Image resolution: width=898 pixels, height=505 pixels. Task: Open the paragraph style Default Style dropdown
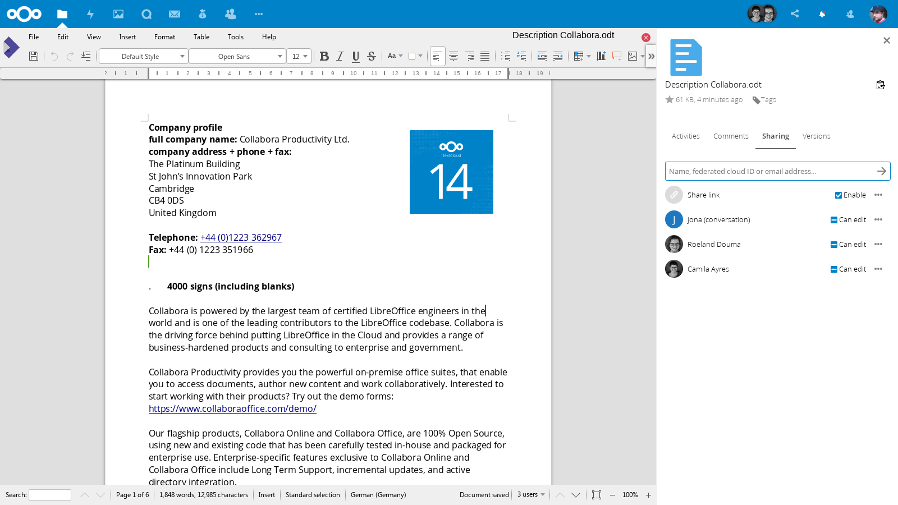(143, 56)
